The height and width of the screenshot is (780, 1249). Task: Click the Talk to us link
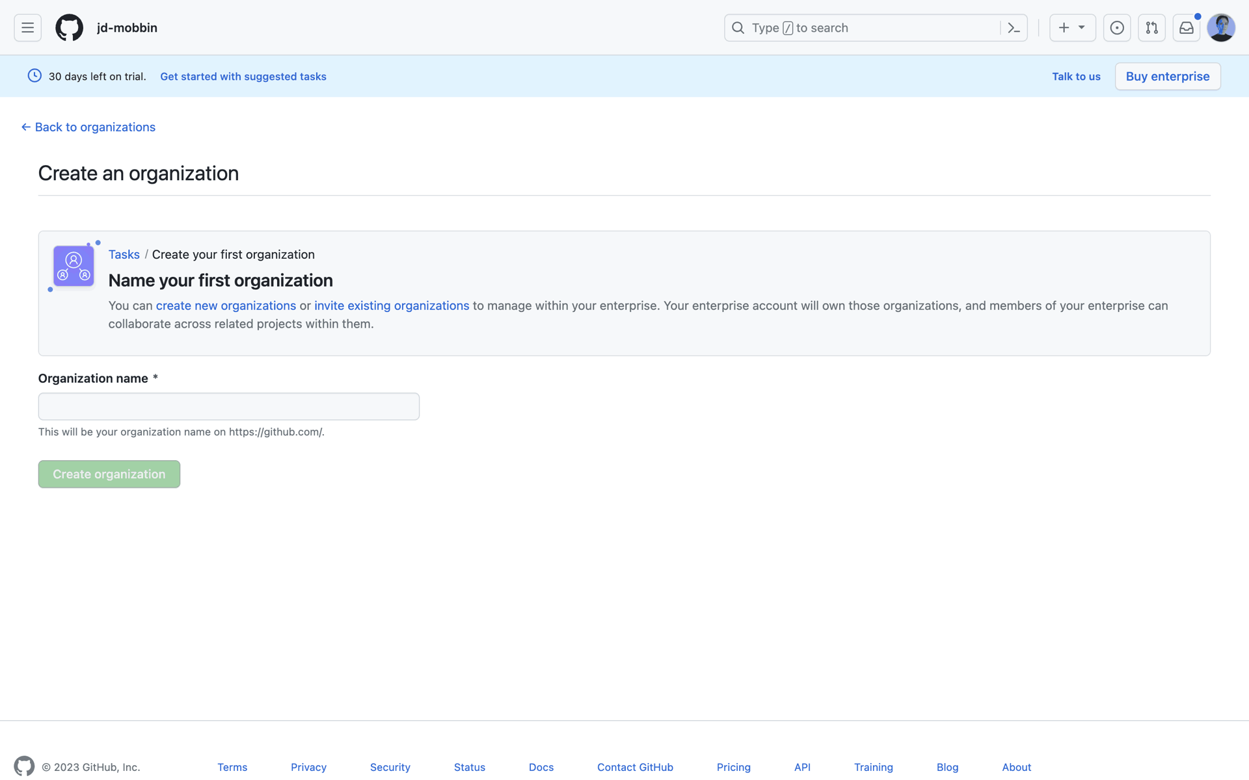click(1076, 77)
